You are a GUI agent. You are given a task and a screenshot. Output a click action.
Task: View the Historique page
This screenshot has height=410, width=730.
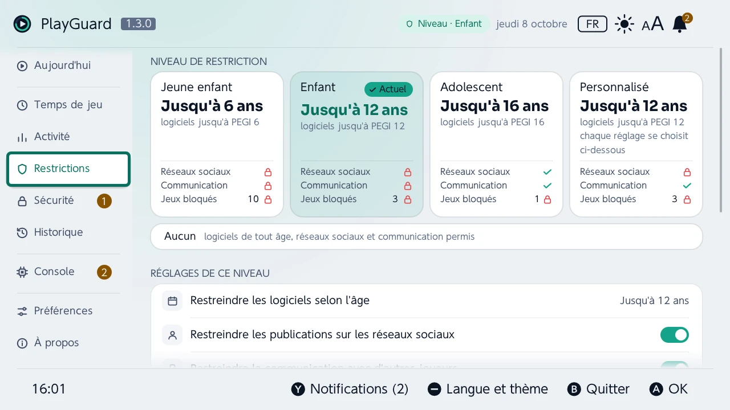(x=68, y=232)
